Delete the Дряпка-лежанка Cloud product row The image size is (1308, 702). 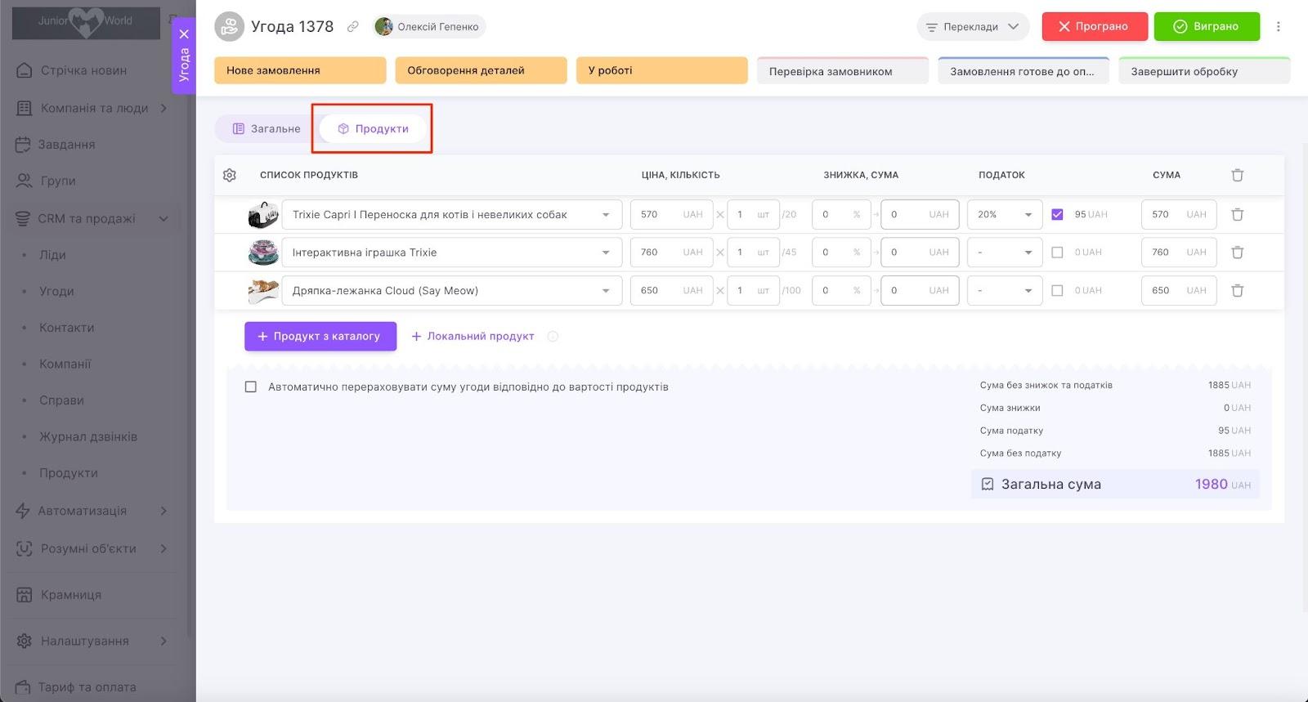[x=1237, y=291]
